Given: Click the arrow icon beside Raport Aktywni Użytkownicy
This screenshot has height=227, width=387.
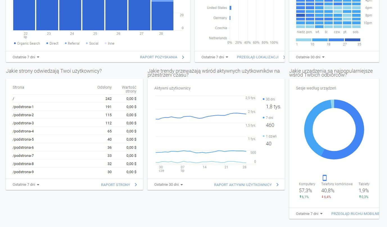Looking at the screenshot, I should [x=277, y=185].
